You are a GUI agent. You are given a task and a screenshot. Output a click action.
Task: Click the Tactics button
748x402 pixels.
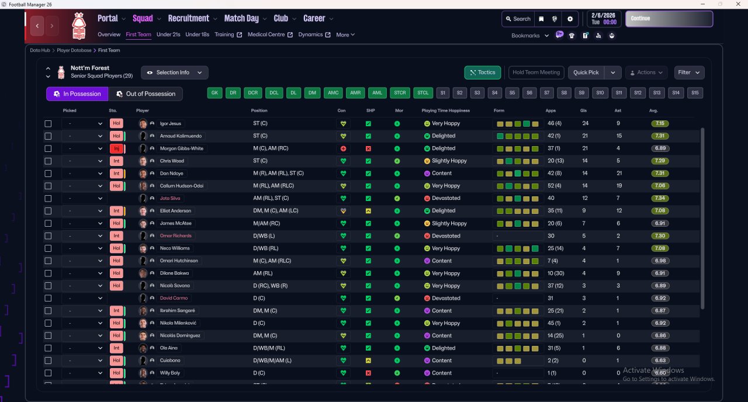(x=482, y=72)
